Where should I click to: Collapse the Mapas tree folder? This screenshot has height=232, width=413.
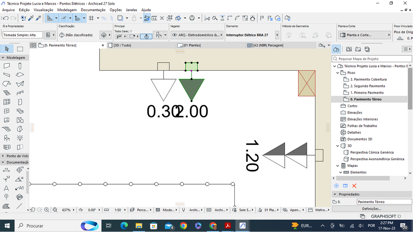tap(338, 166)
